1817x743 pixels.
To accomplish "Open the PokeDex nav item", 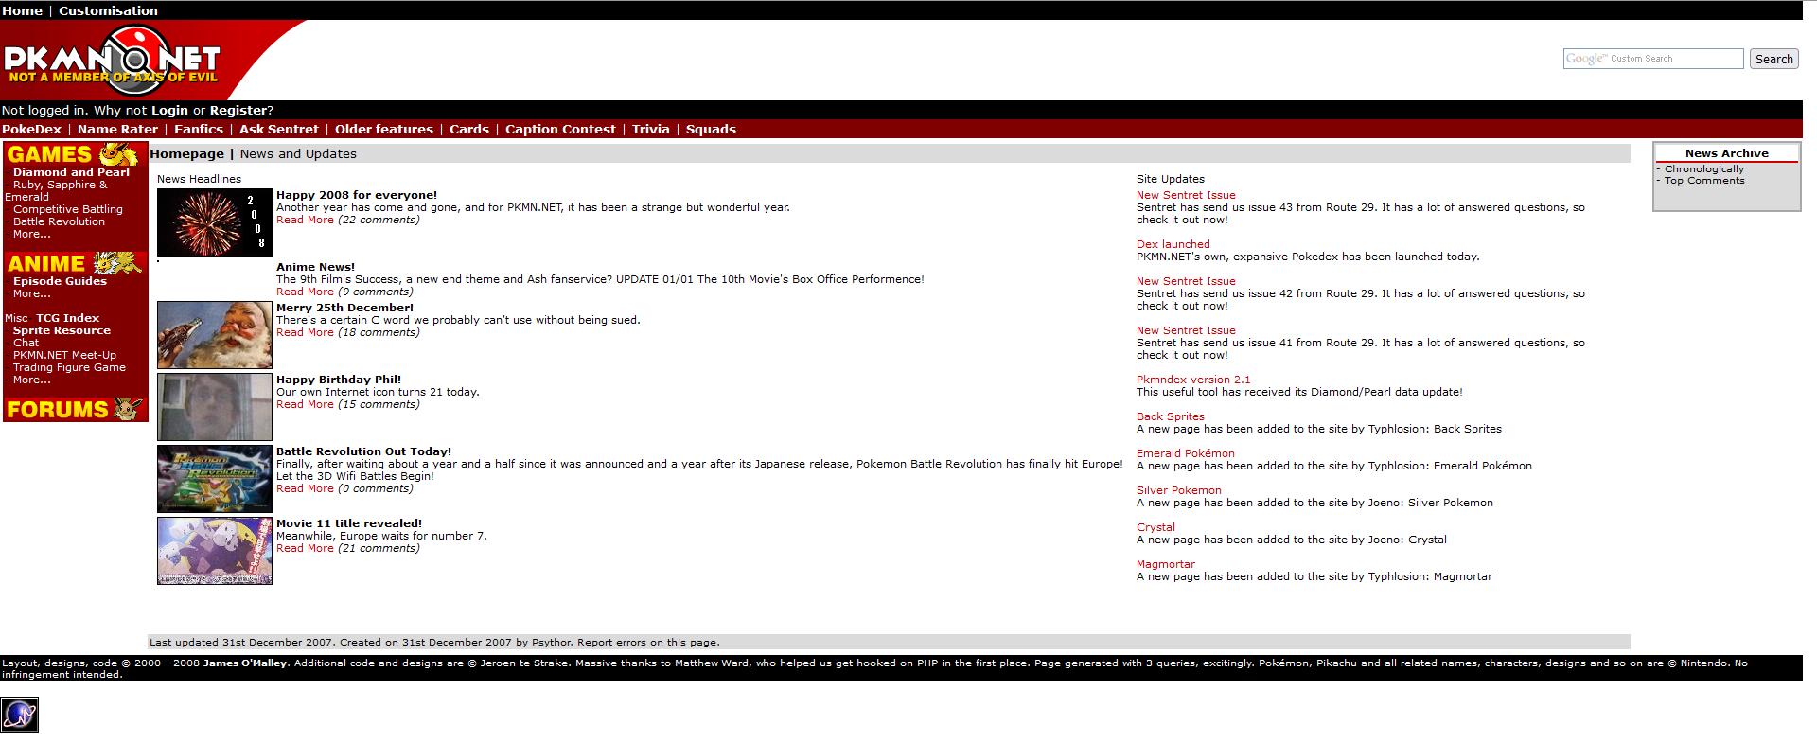I will tap(31, 129).
